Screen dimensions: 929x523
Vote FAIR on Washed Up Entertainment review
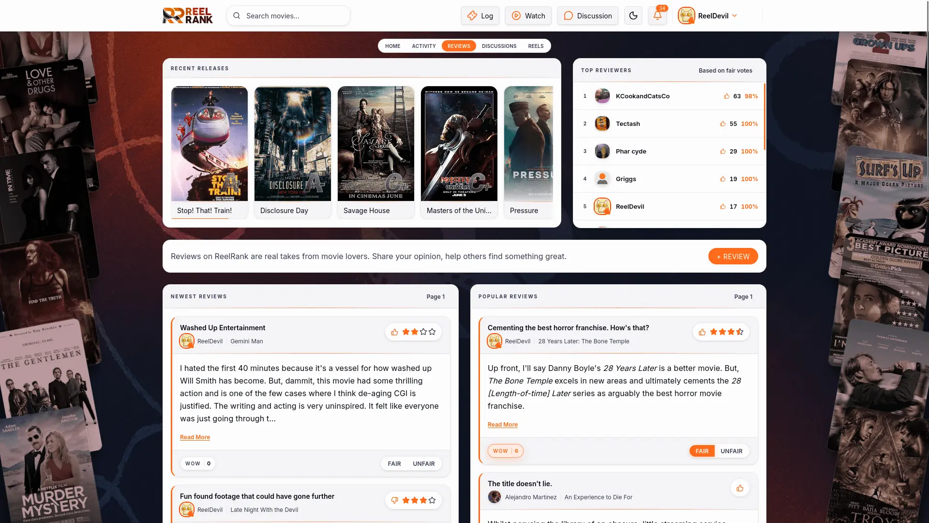(394, 463)
